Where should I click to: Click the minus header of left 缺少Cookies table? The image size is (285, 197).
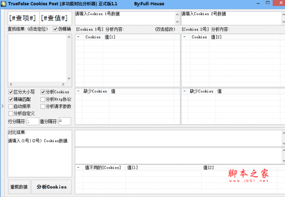(78, 91)
